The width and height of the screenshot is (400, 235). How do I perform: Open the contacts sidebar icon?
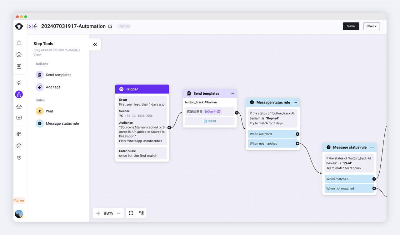[19, 66]
